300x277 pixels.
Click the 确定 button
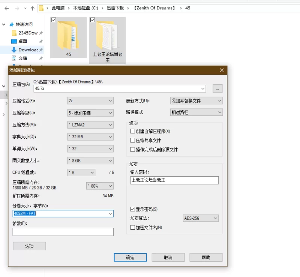[130, 257]
